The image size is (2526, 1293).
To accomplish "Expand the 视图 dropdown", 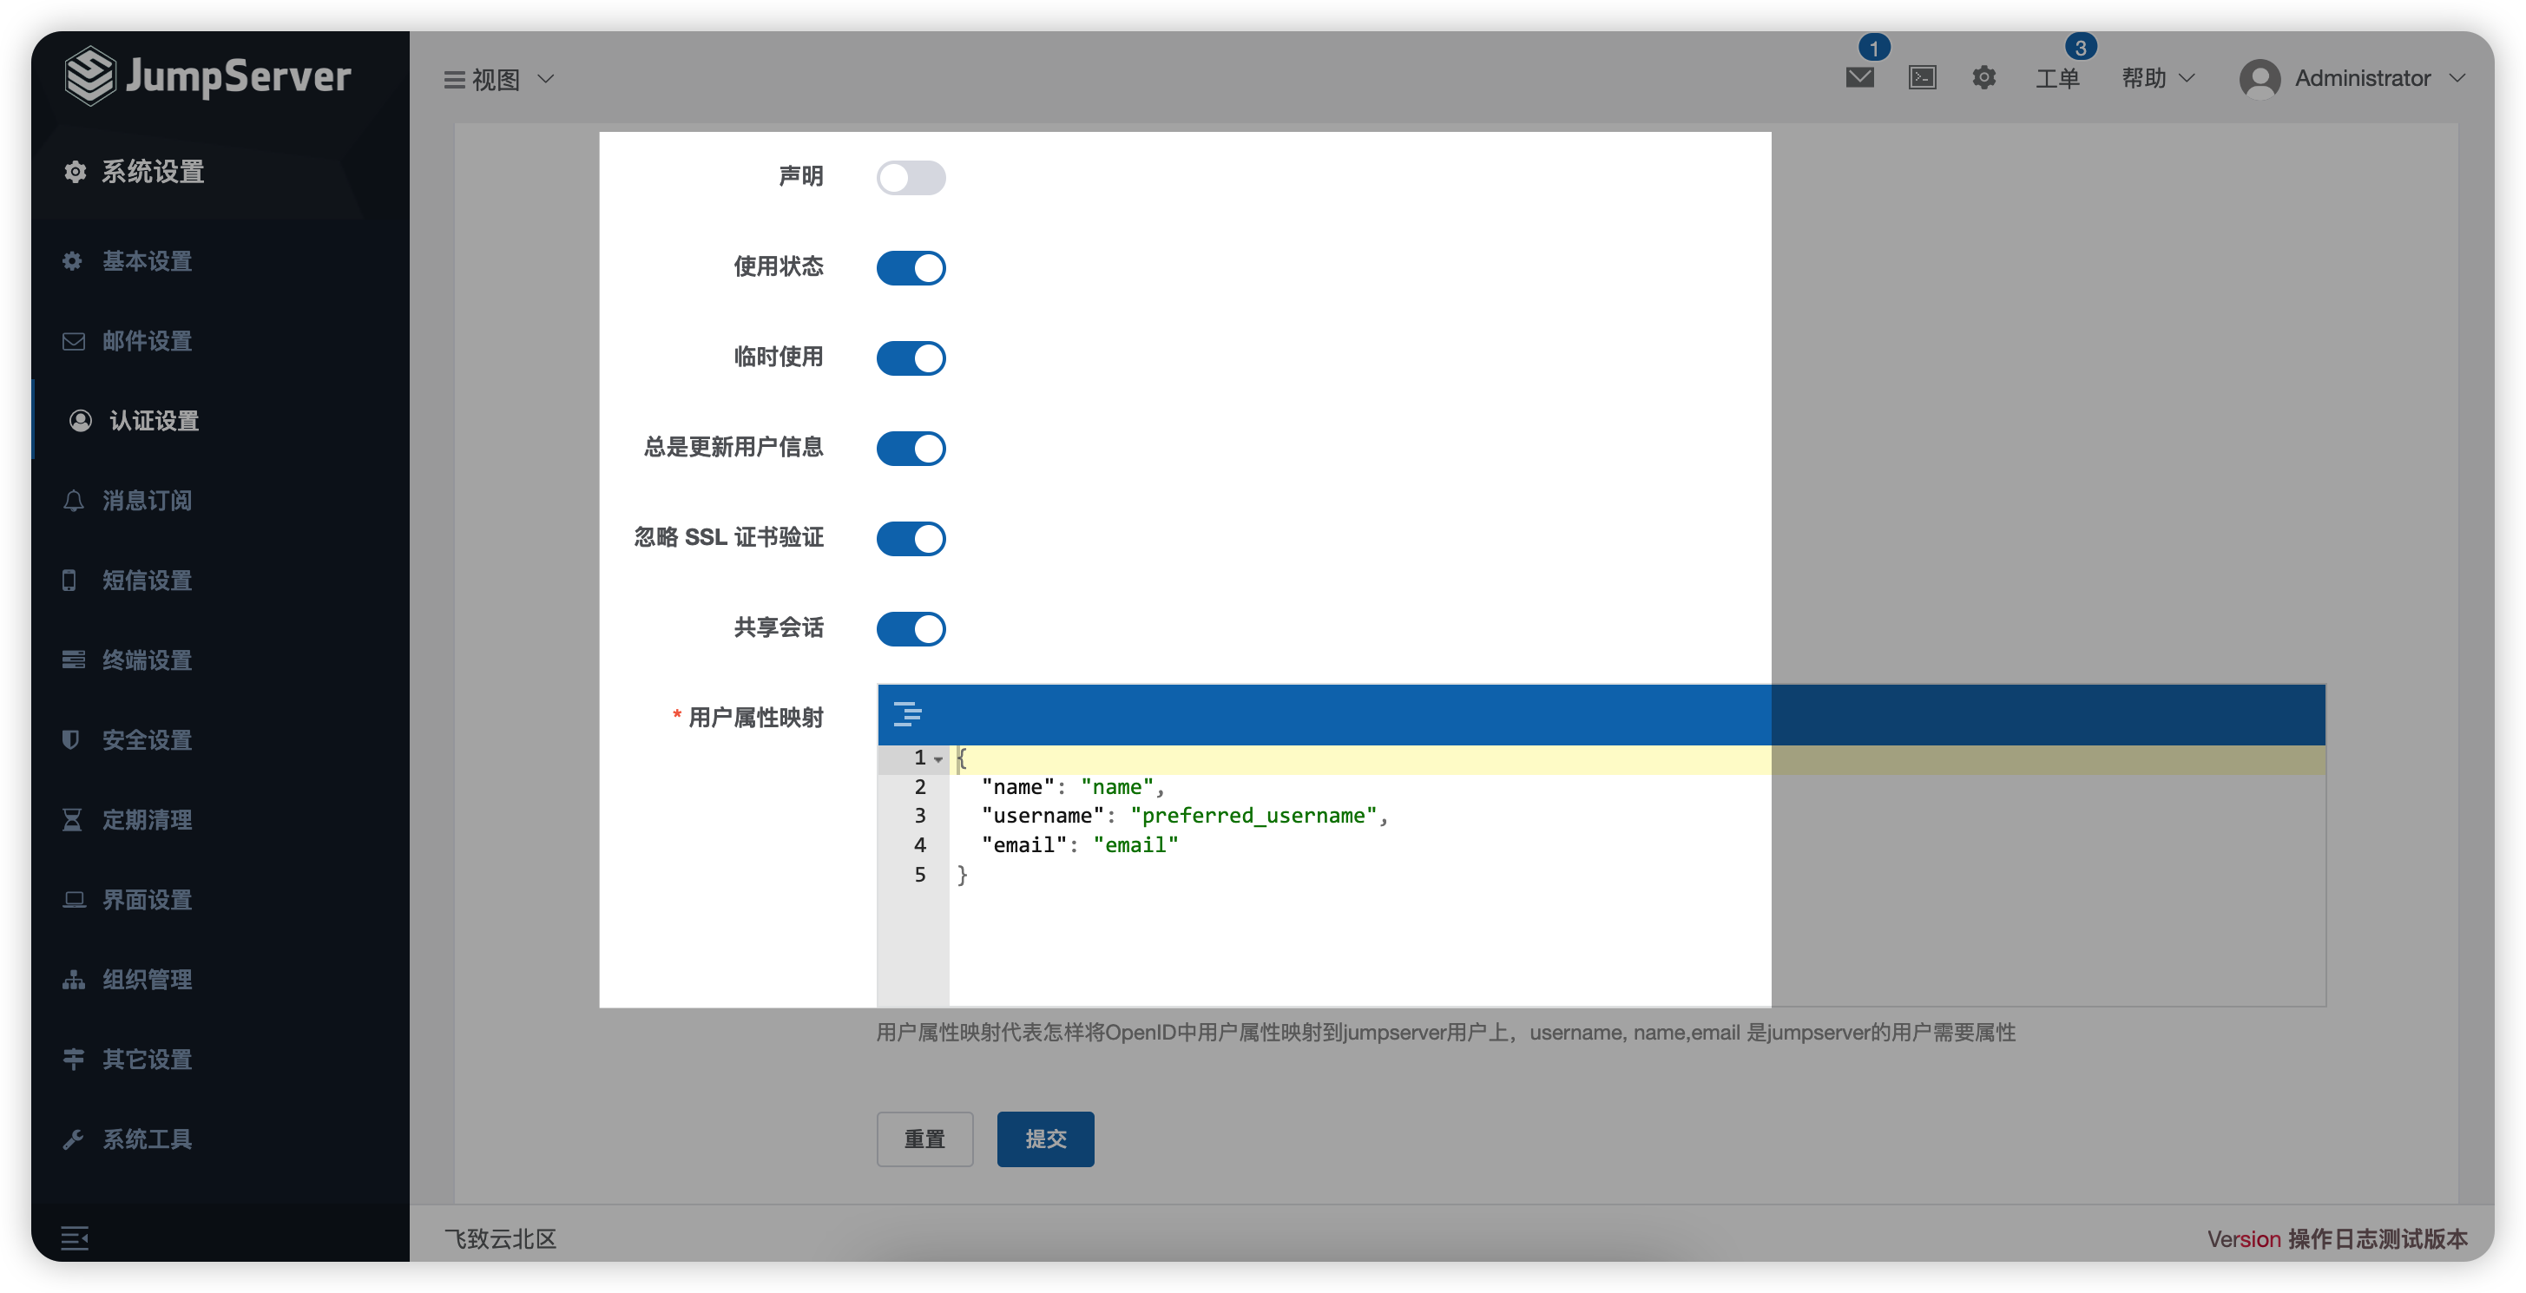I will click(499, 78).
